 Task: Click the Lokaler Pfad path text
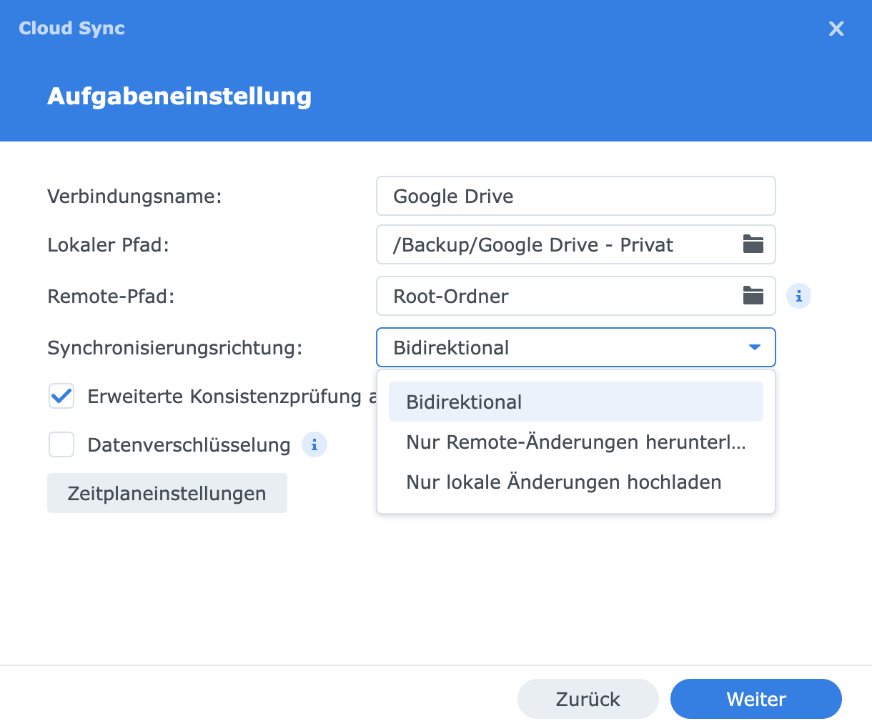click(532, 245)
